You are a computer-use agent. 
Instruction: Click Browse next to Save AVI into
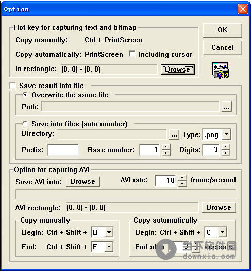click(83, 182)
